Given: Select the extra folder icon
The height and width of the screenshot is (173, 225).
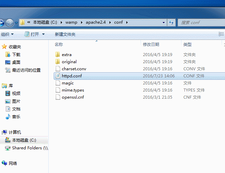Looking at the screenshot, I should pyautogui.click(x=58, y=54).
